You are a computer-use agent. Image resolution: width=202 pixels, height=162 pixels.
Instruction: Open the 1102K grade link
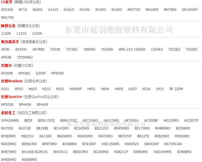point(6,34)
